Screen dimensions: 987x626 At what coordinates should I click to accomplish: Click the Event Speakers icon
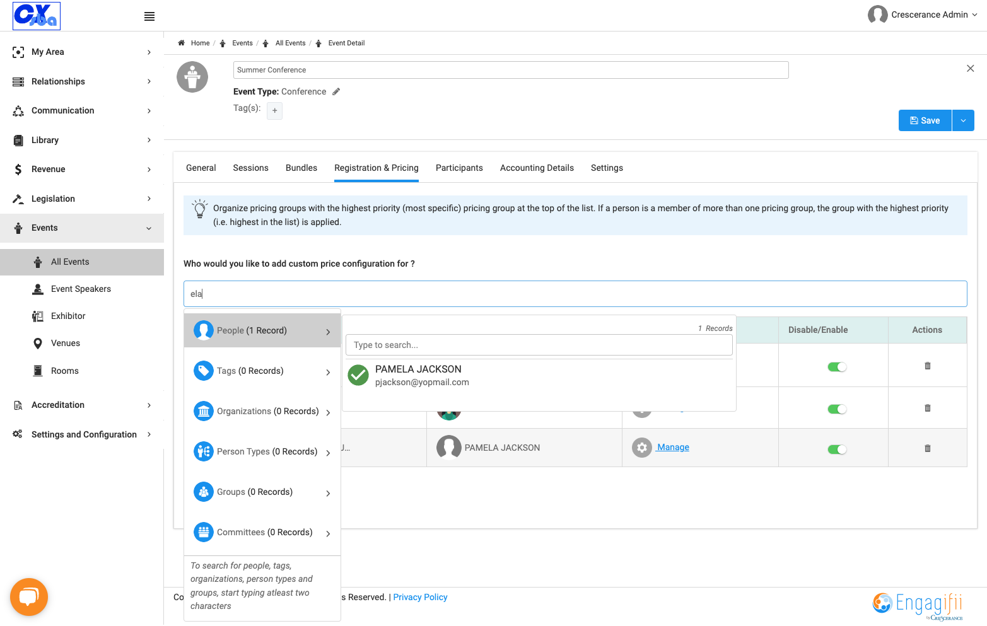pyautogui.click(x=38, y=289)
